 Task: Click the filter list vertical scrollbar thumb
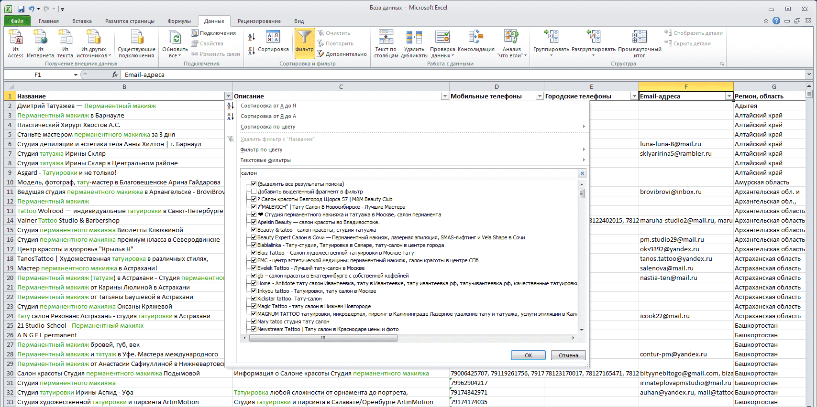(x=582, y=193)
